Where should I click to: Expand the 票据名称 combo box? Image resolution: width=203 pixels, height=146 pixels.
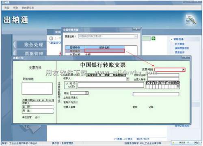click(135, 36)
